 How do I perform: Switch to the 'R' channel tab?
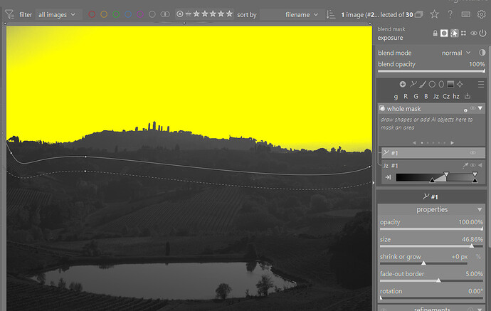click(x=406, y=97)
